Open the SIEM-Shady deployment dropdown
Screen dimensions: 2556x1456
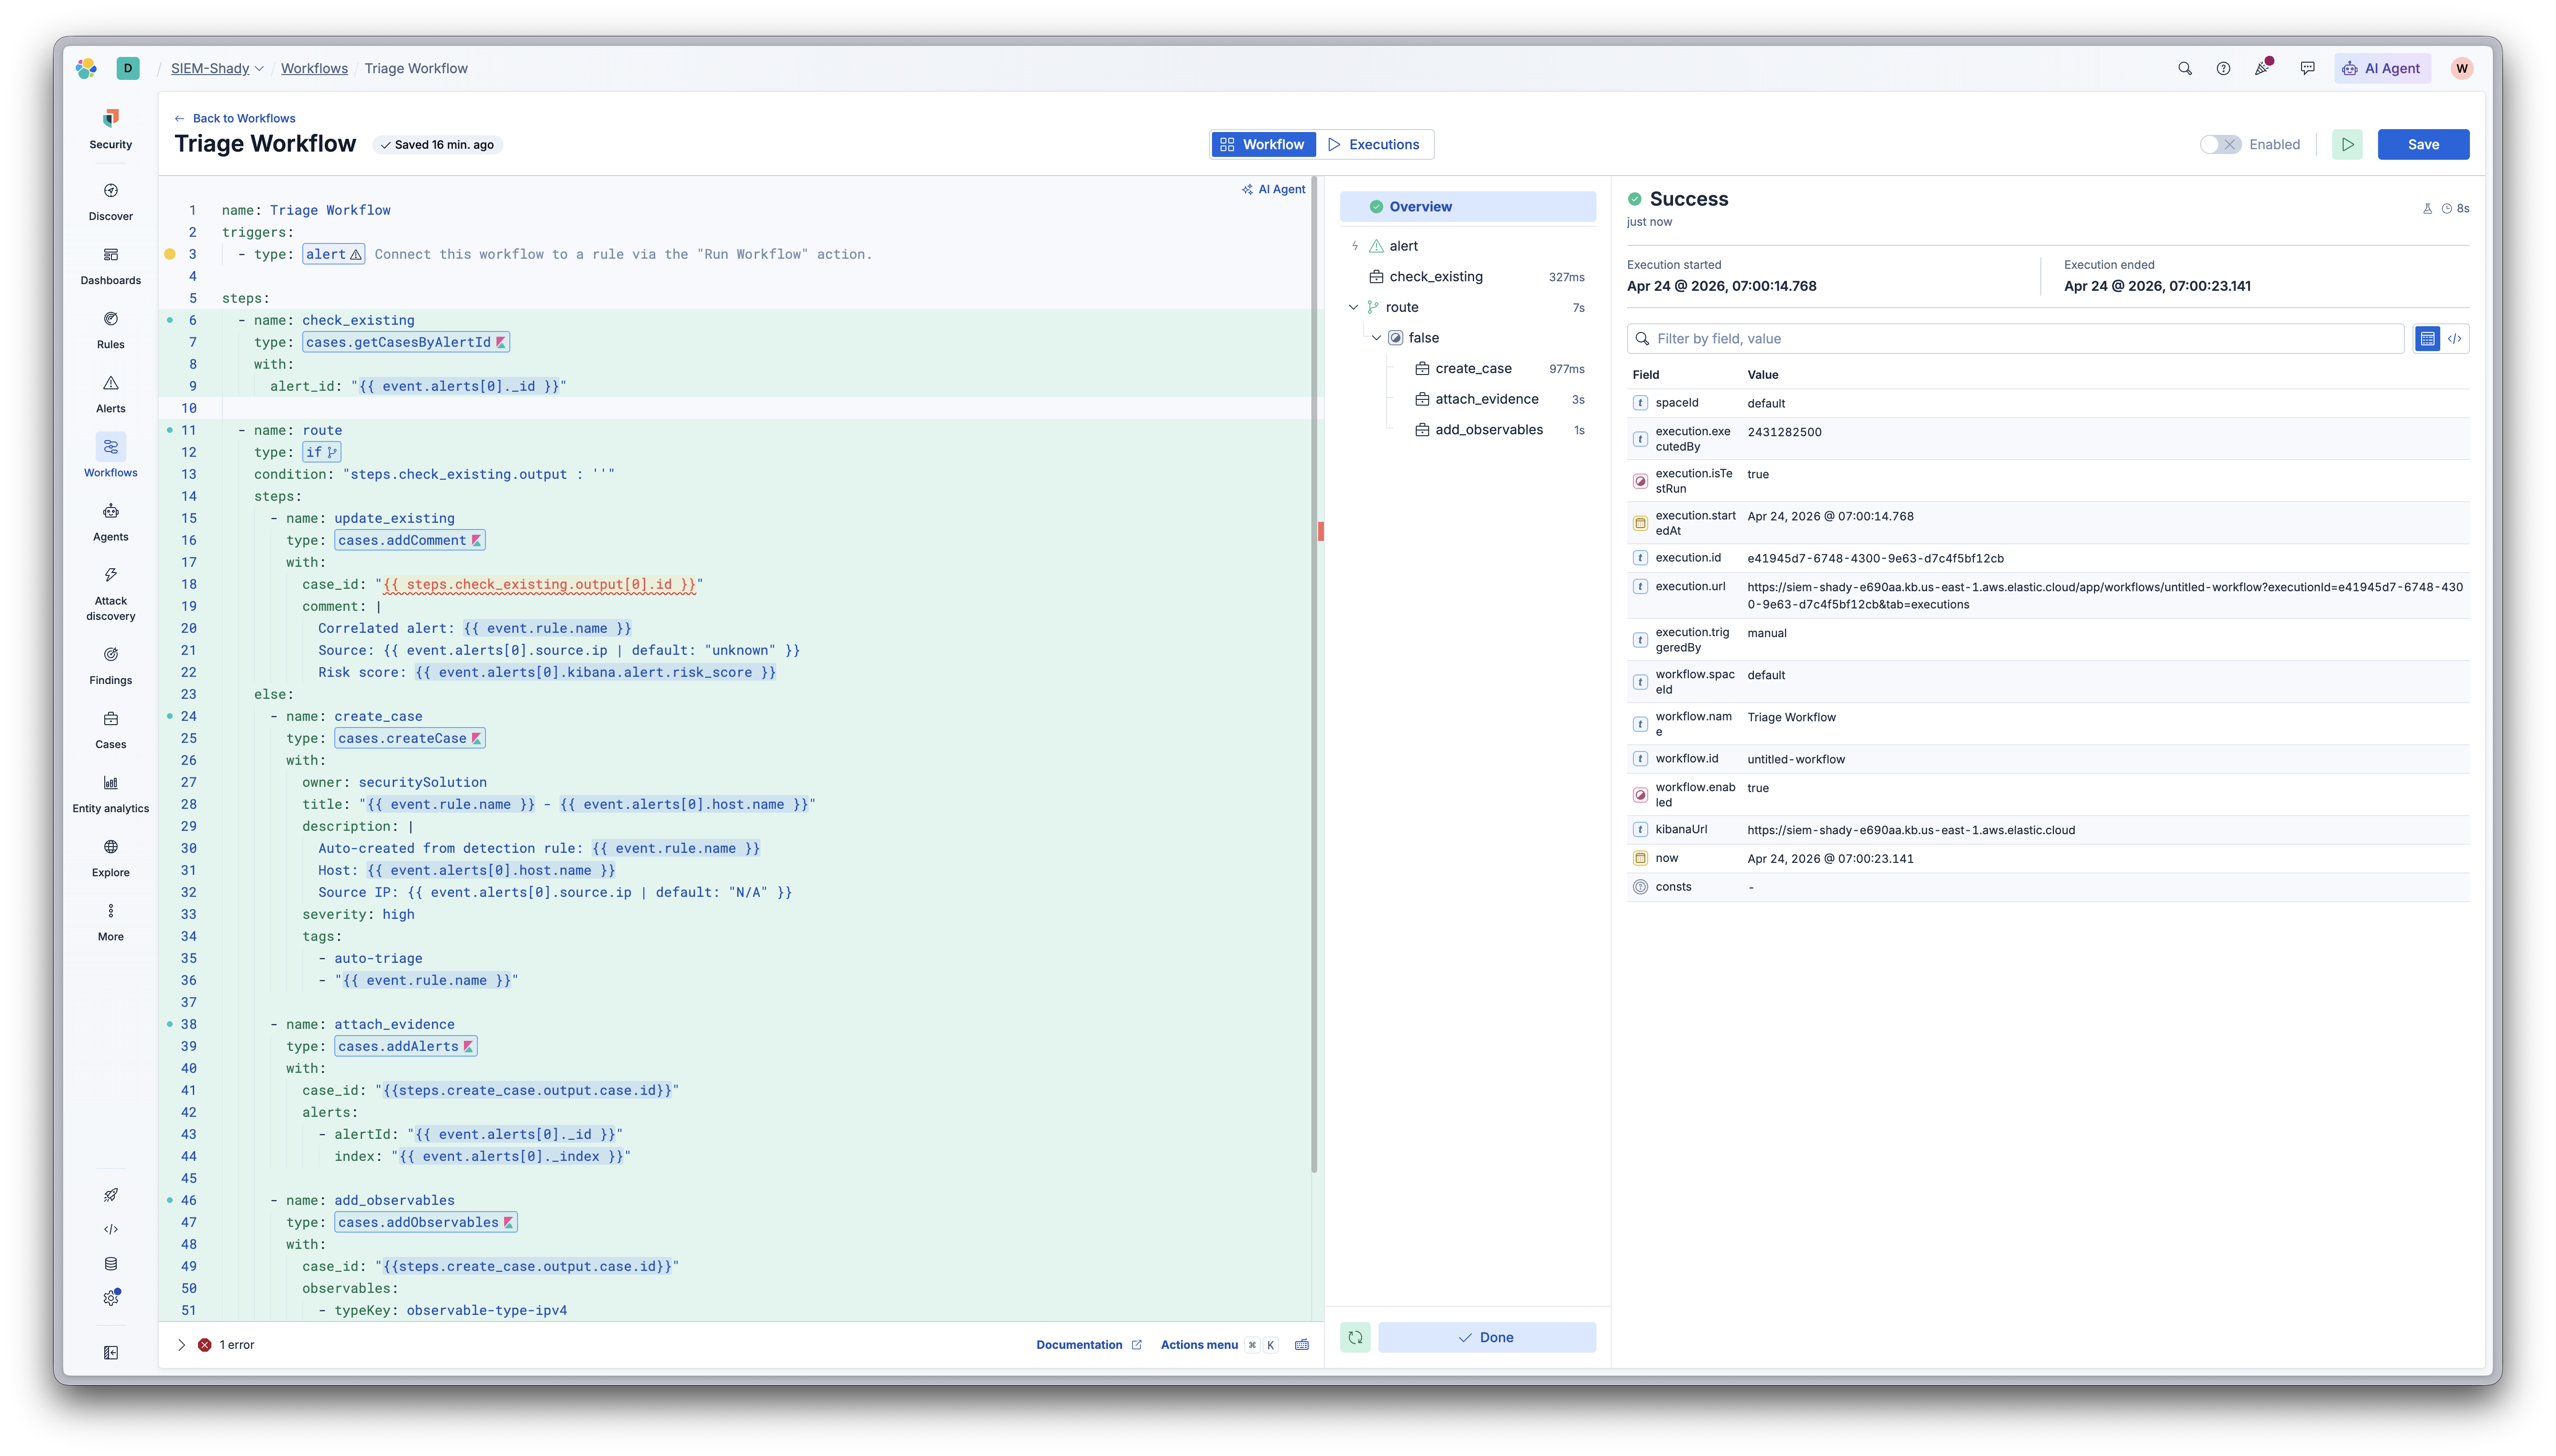217,68
